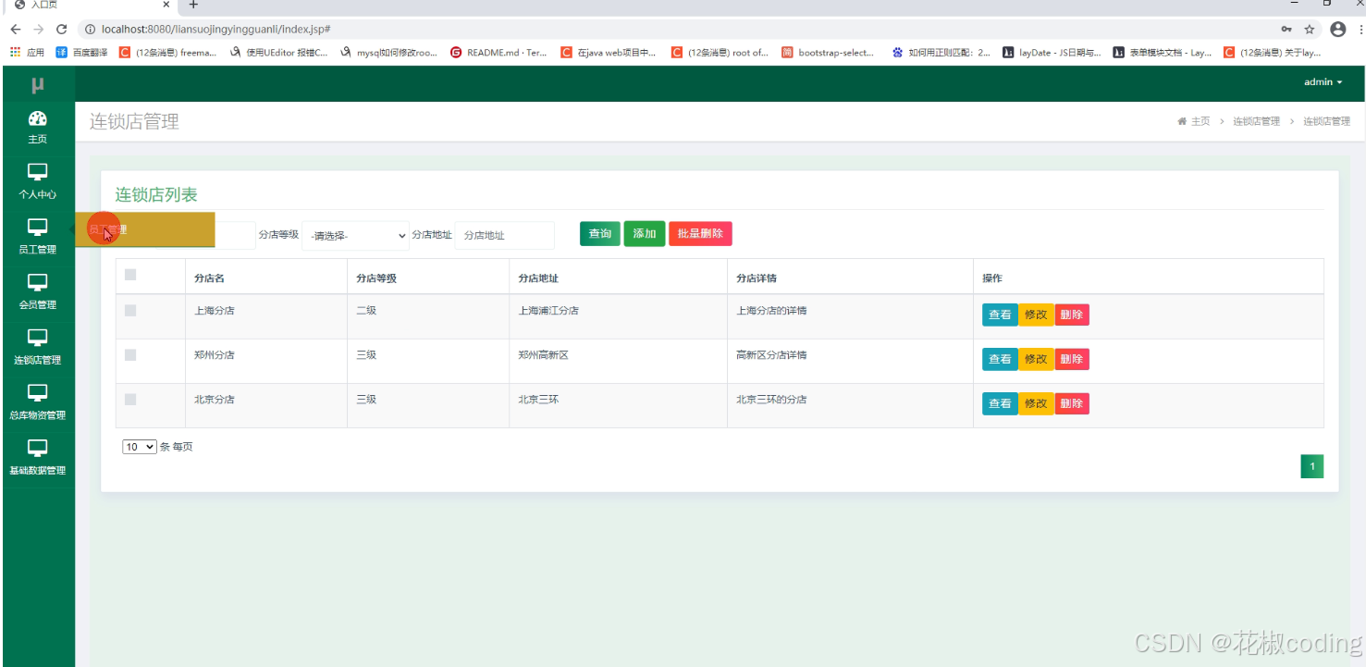
Task: Click the 添加 add button
Action: click(645, 234)
